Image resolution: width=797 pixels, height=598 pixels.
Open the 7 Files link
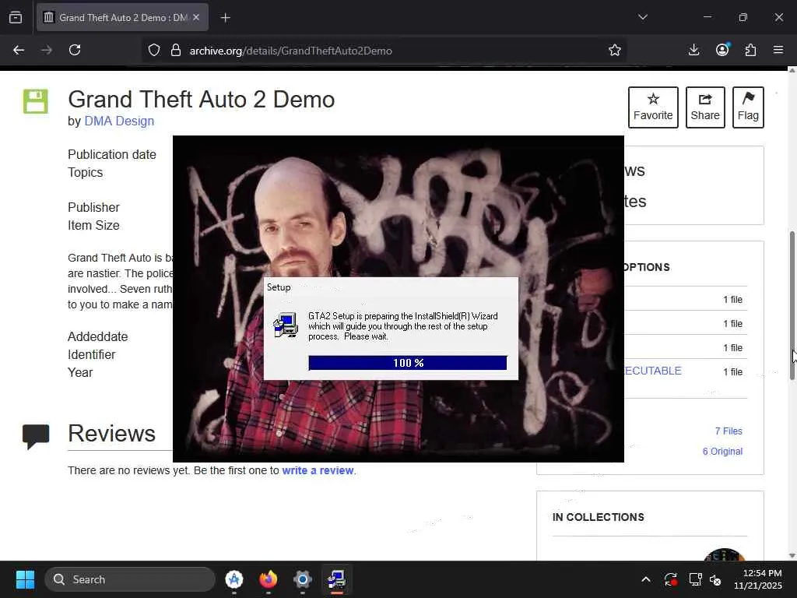729,431
